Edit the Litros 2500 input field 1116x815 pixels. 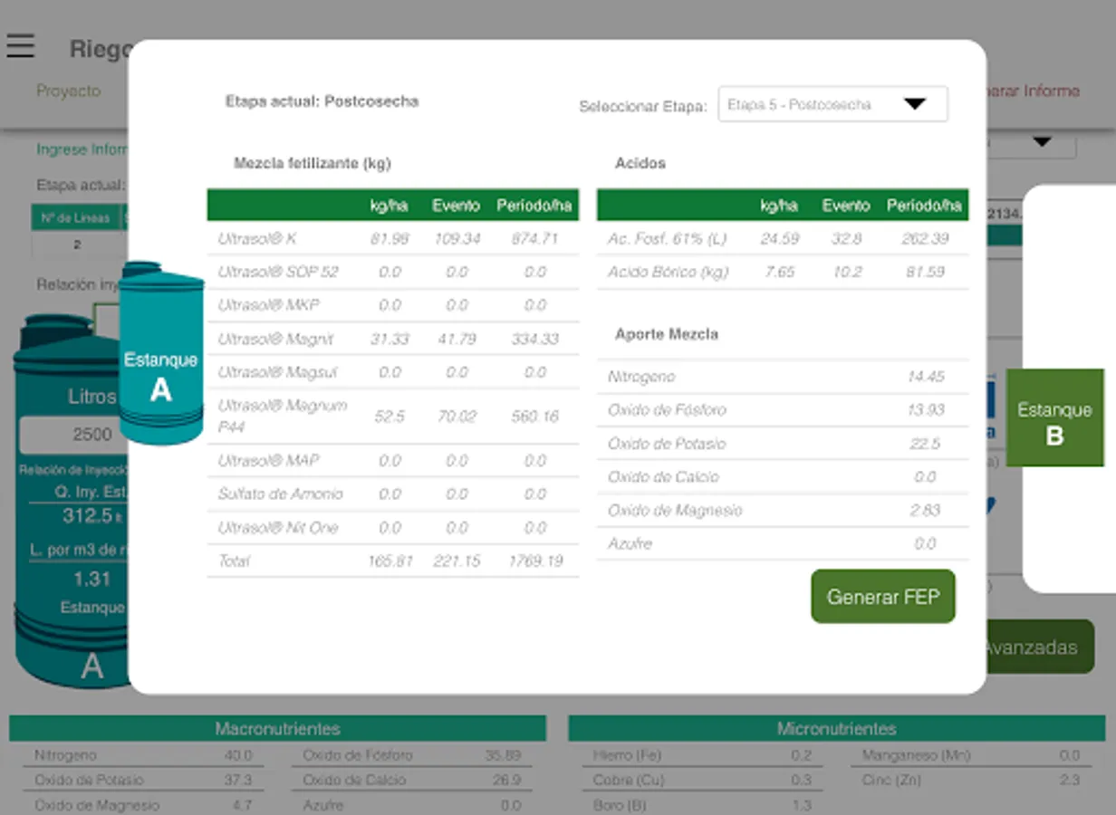(x=74, y=435)
